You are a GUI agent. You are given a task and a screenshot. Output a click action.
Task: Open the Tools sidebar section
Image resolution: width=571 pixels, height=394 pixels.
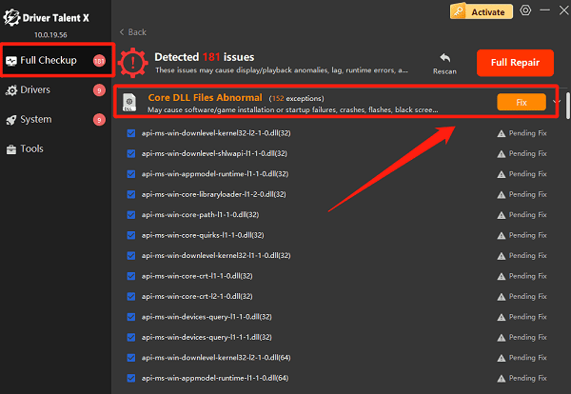pyautogui.click(x=32, y=149)
